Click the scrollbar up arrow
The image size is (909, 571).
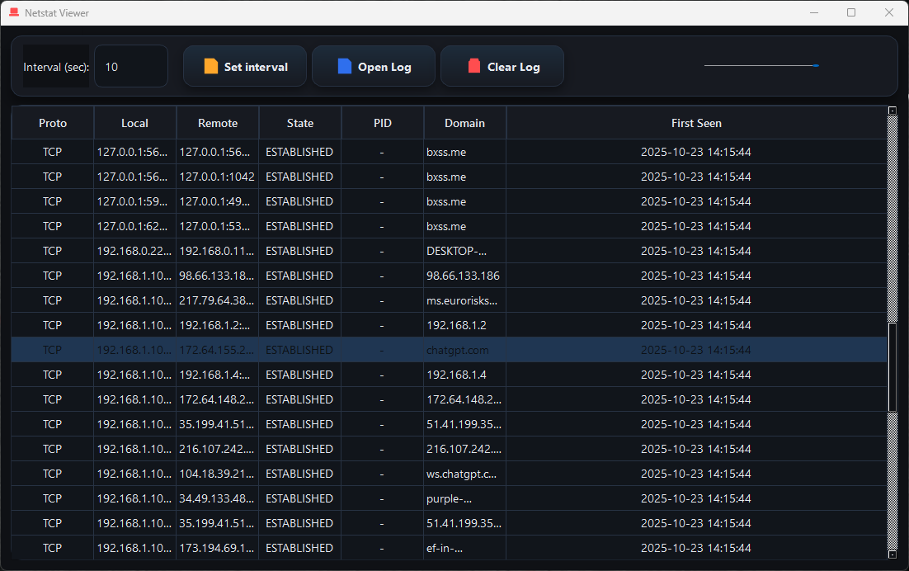[892, 111]
